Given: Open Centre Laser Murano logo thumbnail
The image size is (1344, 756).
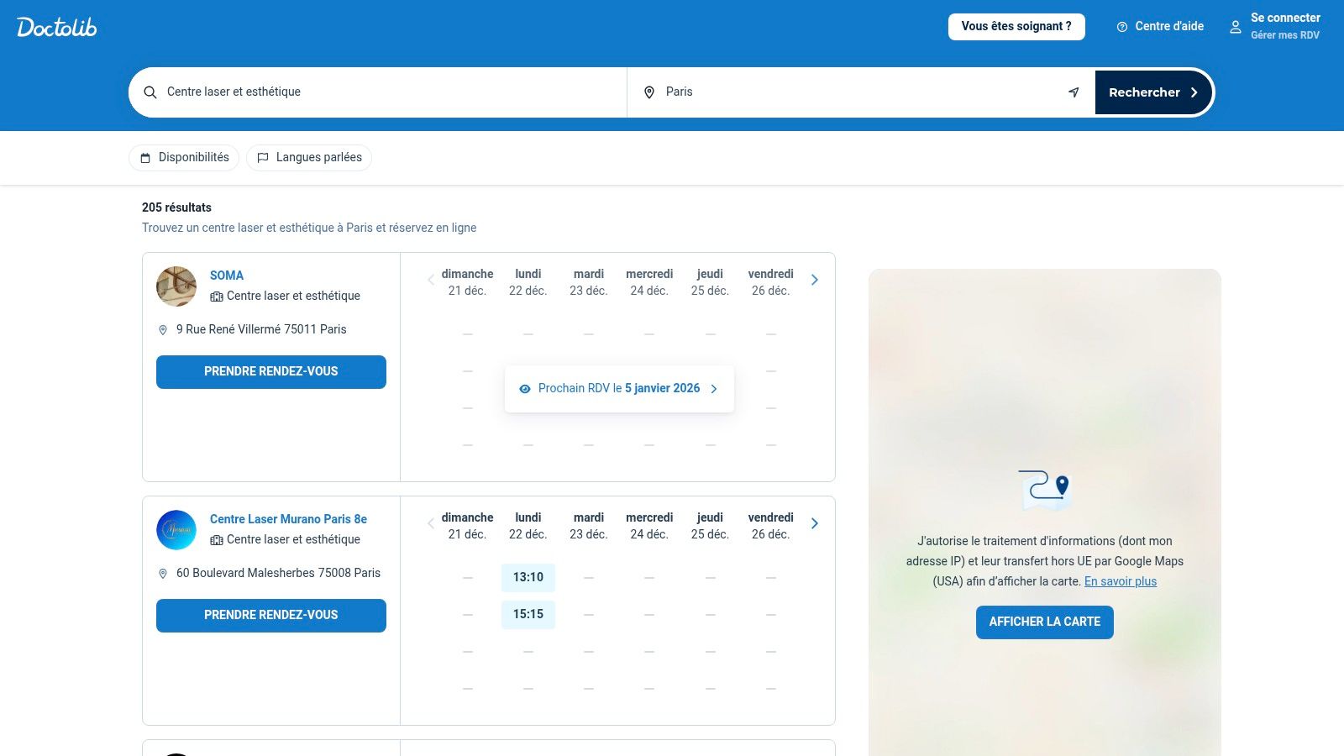Looking at the screenshot, I should [176, 530].
